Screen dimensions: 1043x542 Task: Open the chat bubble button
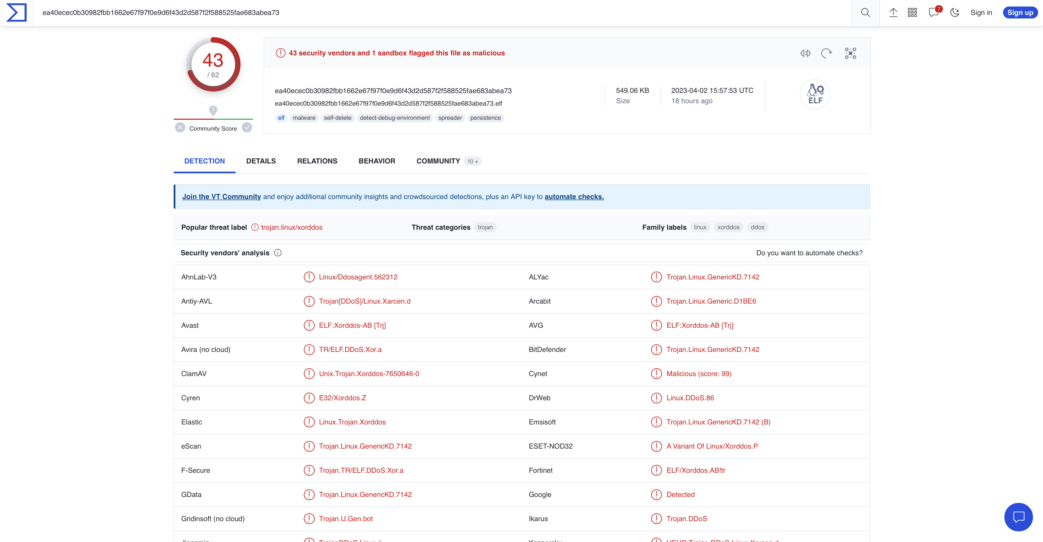[x=1018, y=517]
